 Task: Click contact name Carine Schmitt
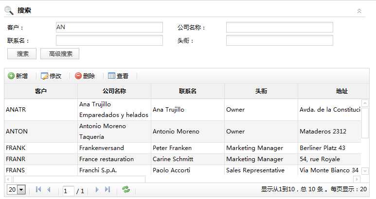coord(173,159)
